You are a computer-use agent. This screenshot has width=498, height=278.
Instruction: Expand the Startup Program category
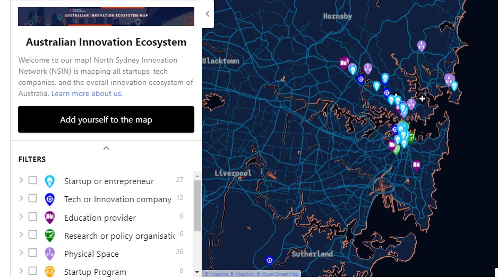[21, 271]
